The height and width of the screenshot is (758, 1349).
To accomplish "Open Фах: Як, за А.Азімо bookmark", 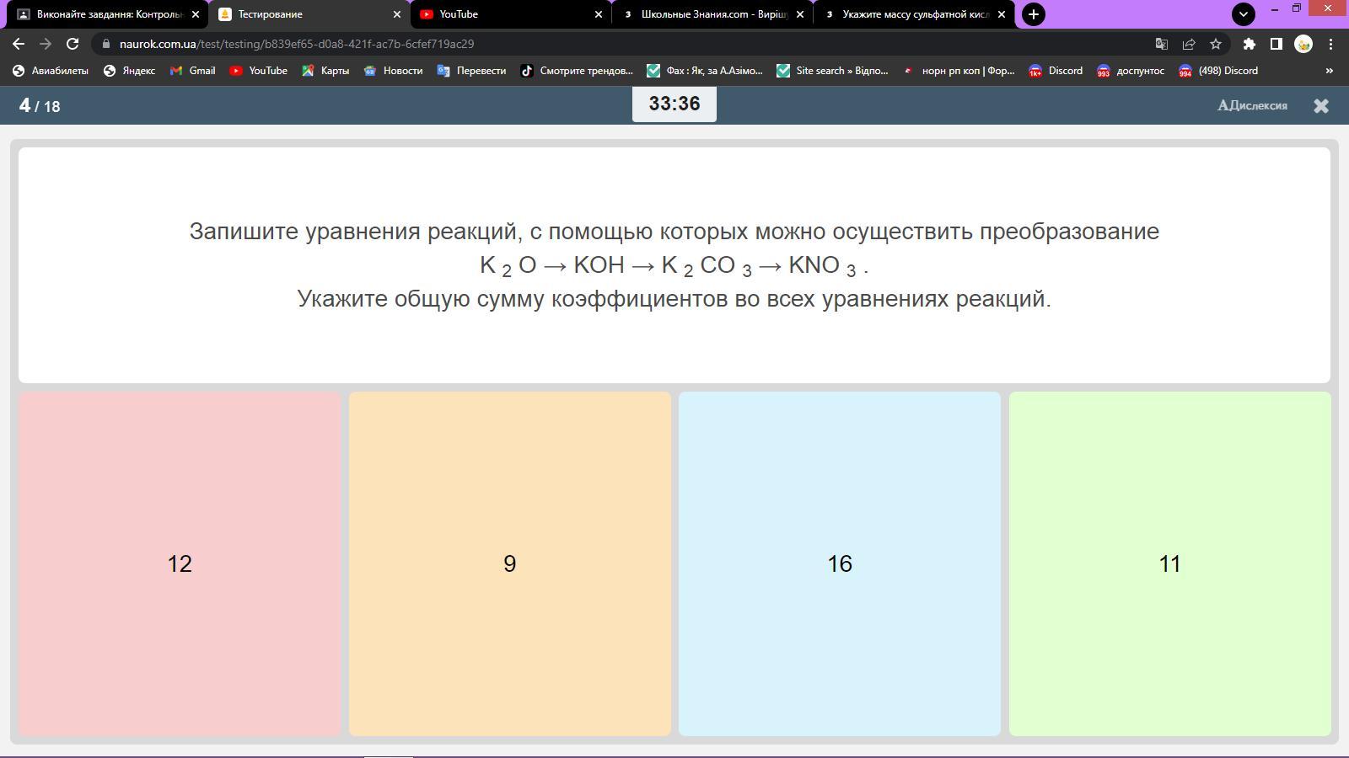I will [705, 71].
